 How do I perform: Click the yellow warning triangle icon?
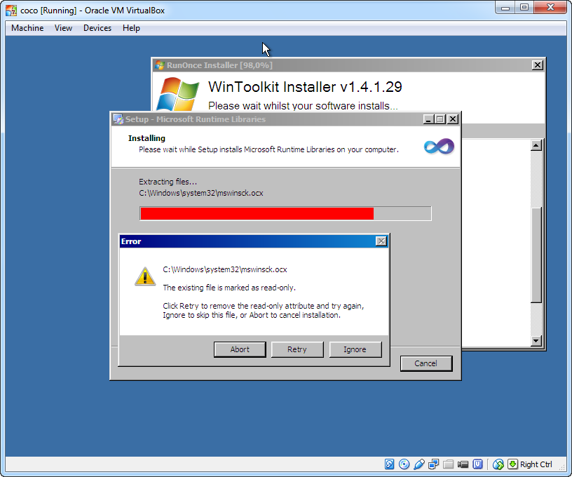pos(145,276)
